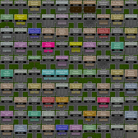This screenshot has height=138, width=138.
Task: Click The Blue Camel Bar label
Action: pyautogui.click(x=90, y=45)
